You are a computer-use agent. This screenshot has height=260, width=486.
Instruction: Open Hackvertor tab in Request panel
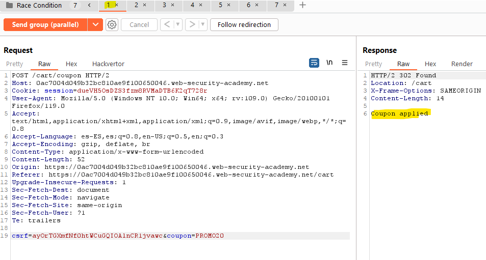tap(108, 64)
